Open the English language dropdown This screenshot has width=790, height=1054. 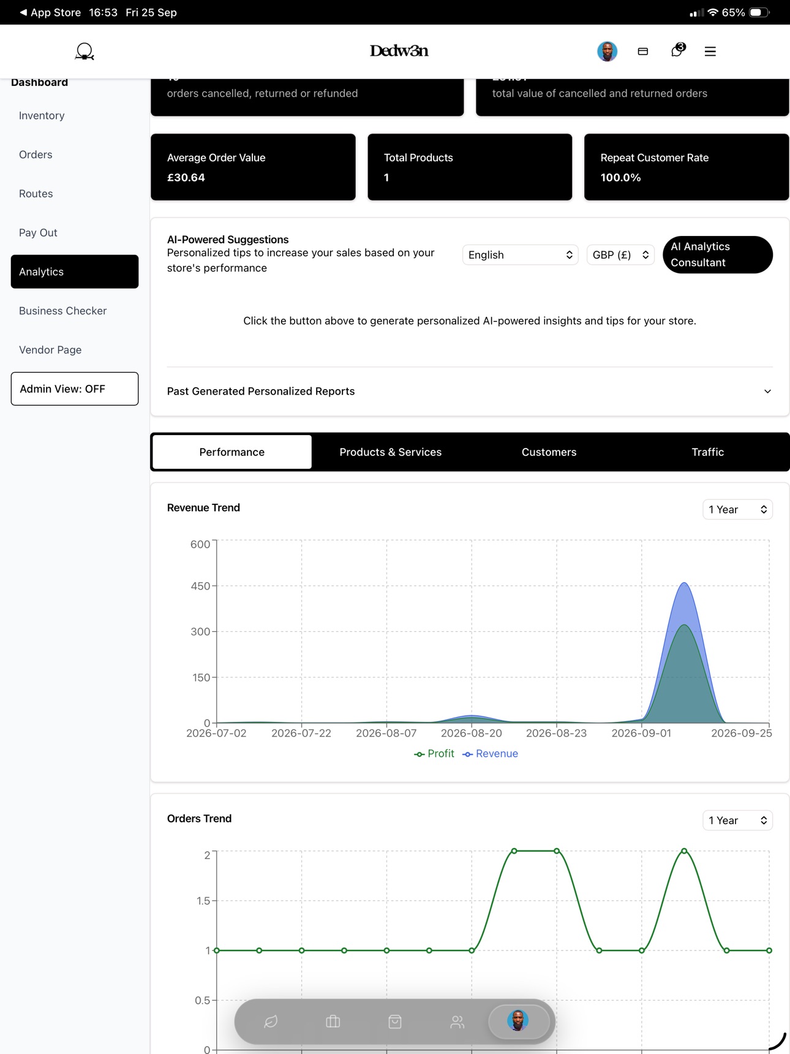[520, 255]
